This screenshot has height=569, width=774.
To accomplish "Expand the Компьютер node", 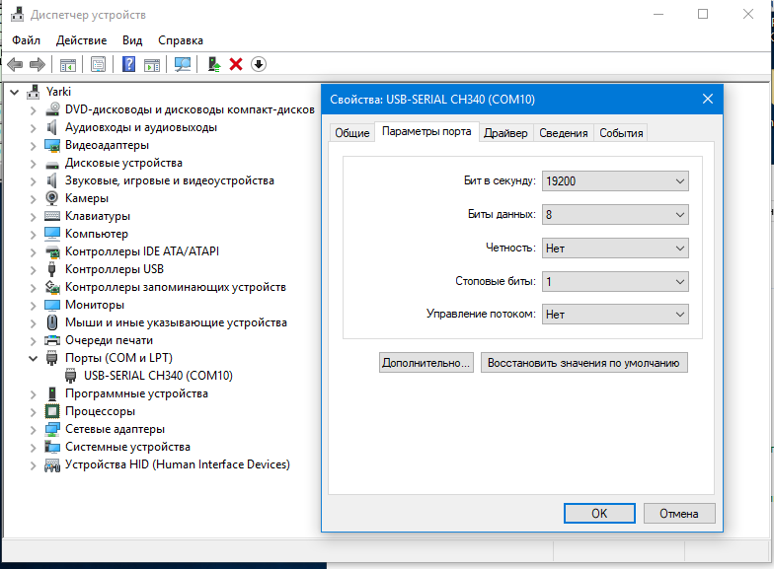I will pyautogui.click(x=34, y=234).
